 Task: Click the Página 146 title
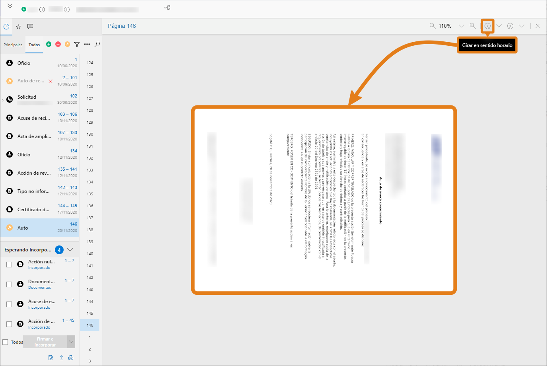click(x=122, y=26)
